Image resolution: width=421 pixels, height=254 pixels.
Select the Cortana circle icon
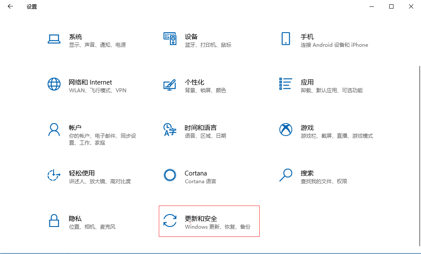click(x=170, y=175)
